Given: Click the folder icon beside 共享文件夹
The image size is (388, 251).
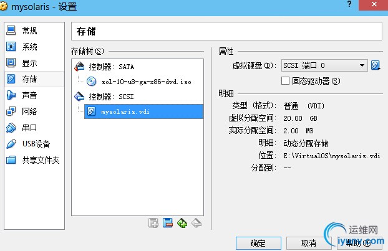Looking at the screenshot, I should [x=11, y=160].
